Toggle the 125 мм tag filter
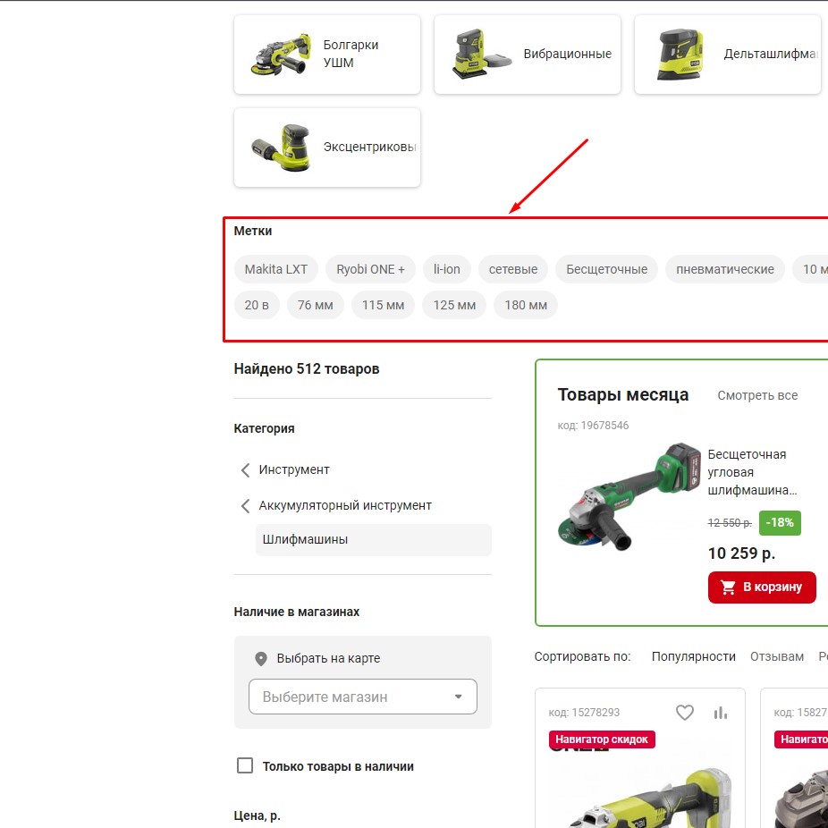This screenshot has height=828, width=828. point(454,305)
